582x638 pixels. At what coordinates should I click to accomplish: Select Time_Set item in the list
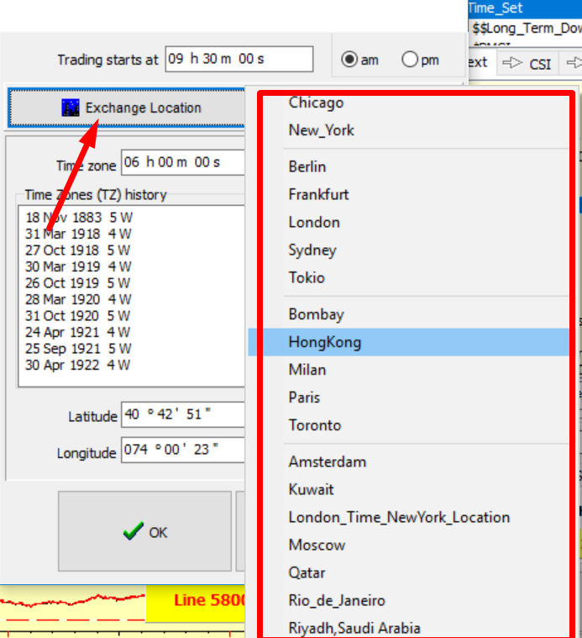pos(495,8)
